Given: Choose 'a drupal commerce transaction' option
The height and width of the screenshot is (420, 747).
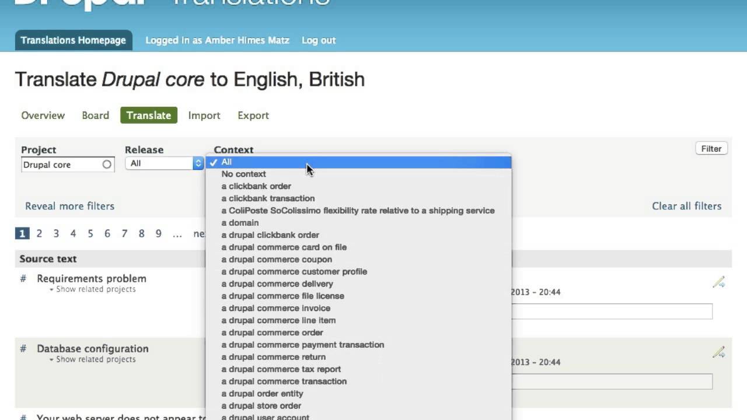Looking at the screenshot, I should tap(358, 382).
